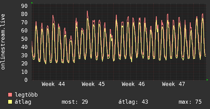Click the Week 47 axis label
The height and width of the screenshot is (109, 210).
pos(174,84)
